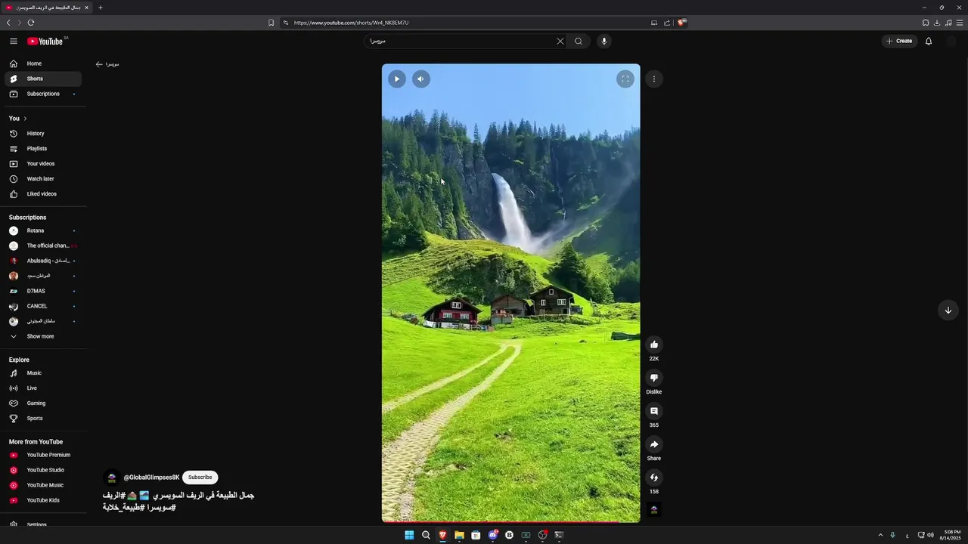
Task: Expand subscriptions with Show more
Action: (43, 336)
